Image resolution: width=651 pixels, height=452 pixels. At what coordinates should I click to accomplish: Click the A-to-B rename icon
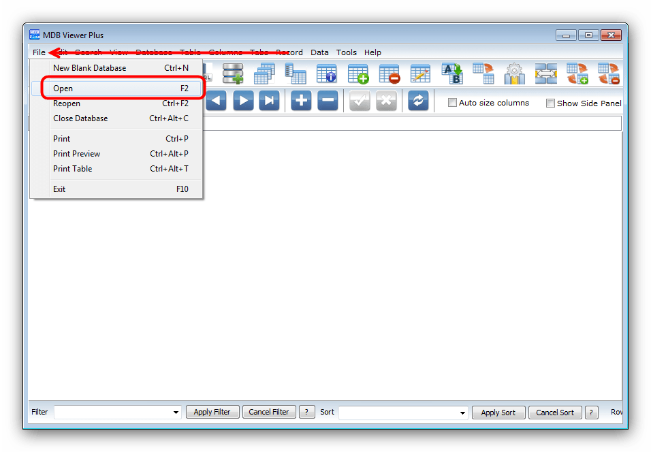coord(452,74)
